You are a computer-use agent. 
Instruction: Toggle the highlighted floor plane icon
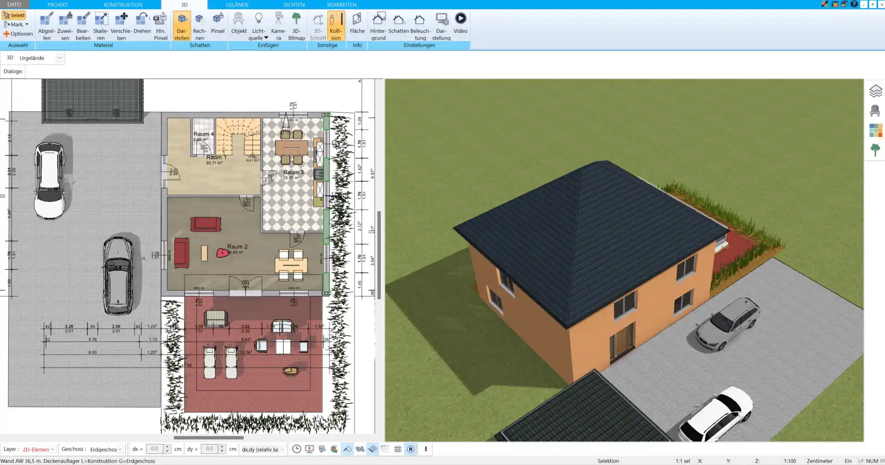[x=372, y=449]
